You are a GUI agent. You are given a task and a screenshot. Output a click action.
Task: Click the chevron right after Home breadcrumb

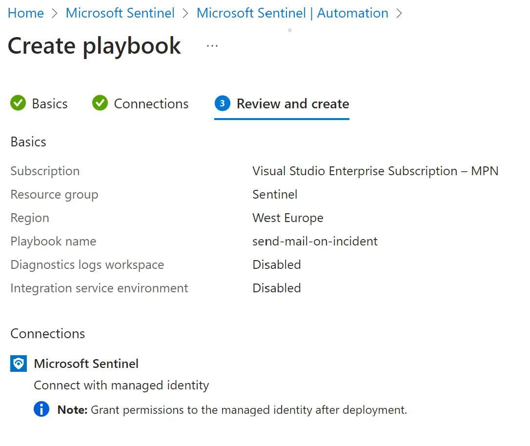coord(55,13)
